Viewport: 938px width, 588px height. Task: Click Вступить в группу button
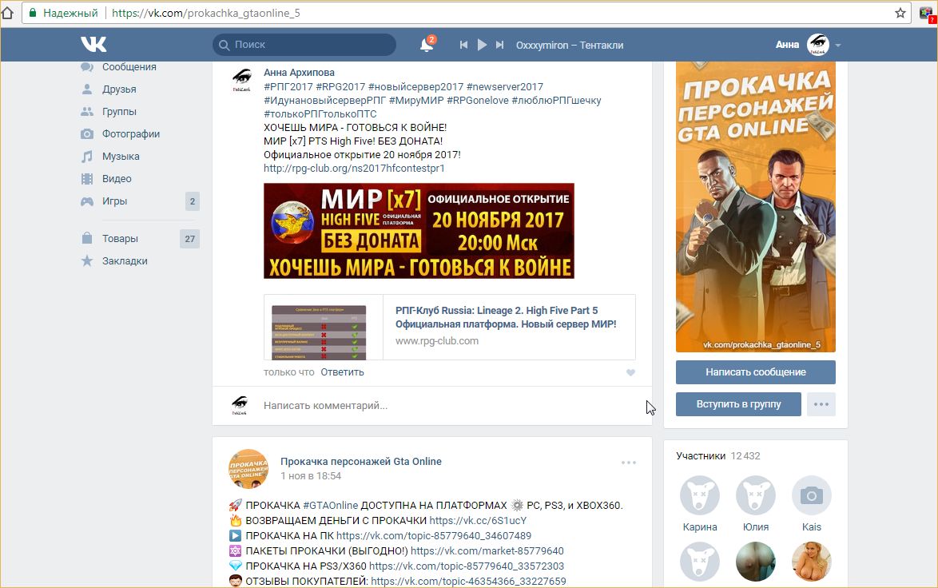pyautogui.click(x=738, y=404)
